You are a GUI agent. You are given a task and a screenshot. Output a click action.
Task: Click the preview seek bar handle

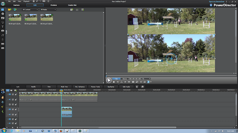pyautogui.click(x=106, y=76)
